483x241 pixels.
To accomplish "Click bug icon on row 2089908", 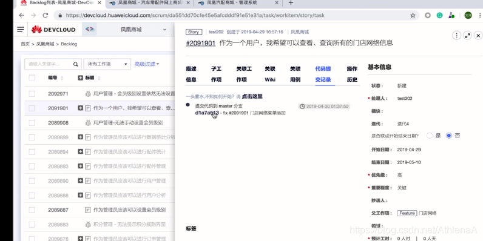I will pos(88,123).
